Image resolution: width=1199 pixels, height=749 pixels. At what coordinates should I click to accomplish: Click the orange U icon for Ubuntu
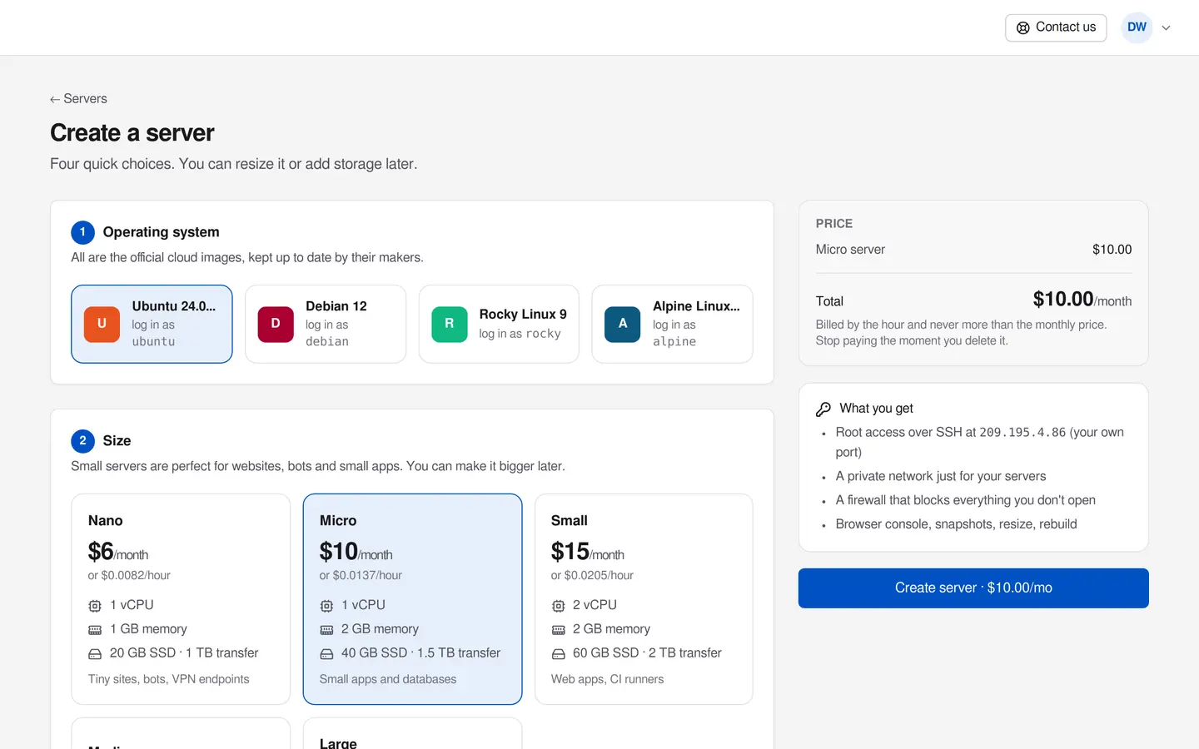(102, 324)
